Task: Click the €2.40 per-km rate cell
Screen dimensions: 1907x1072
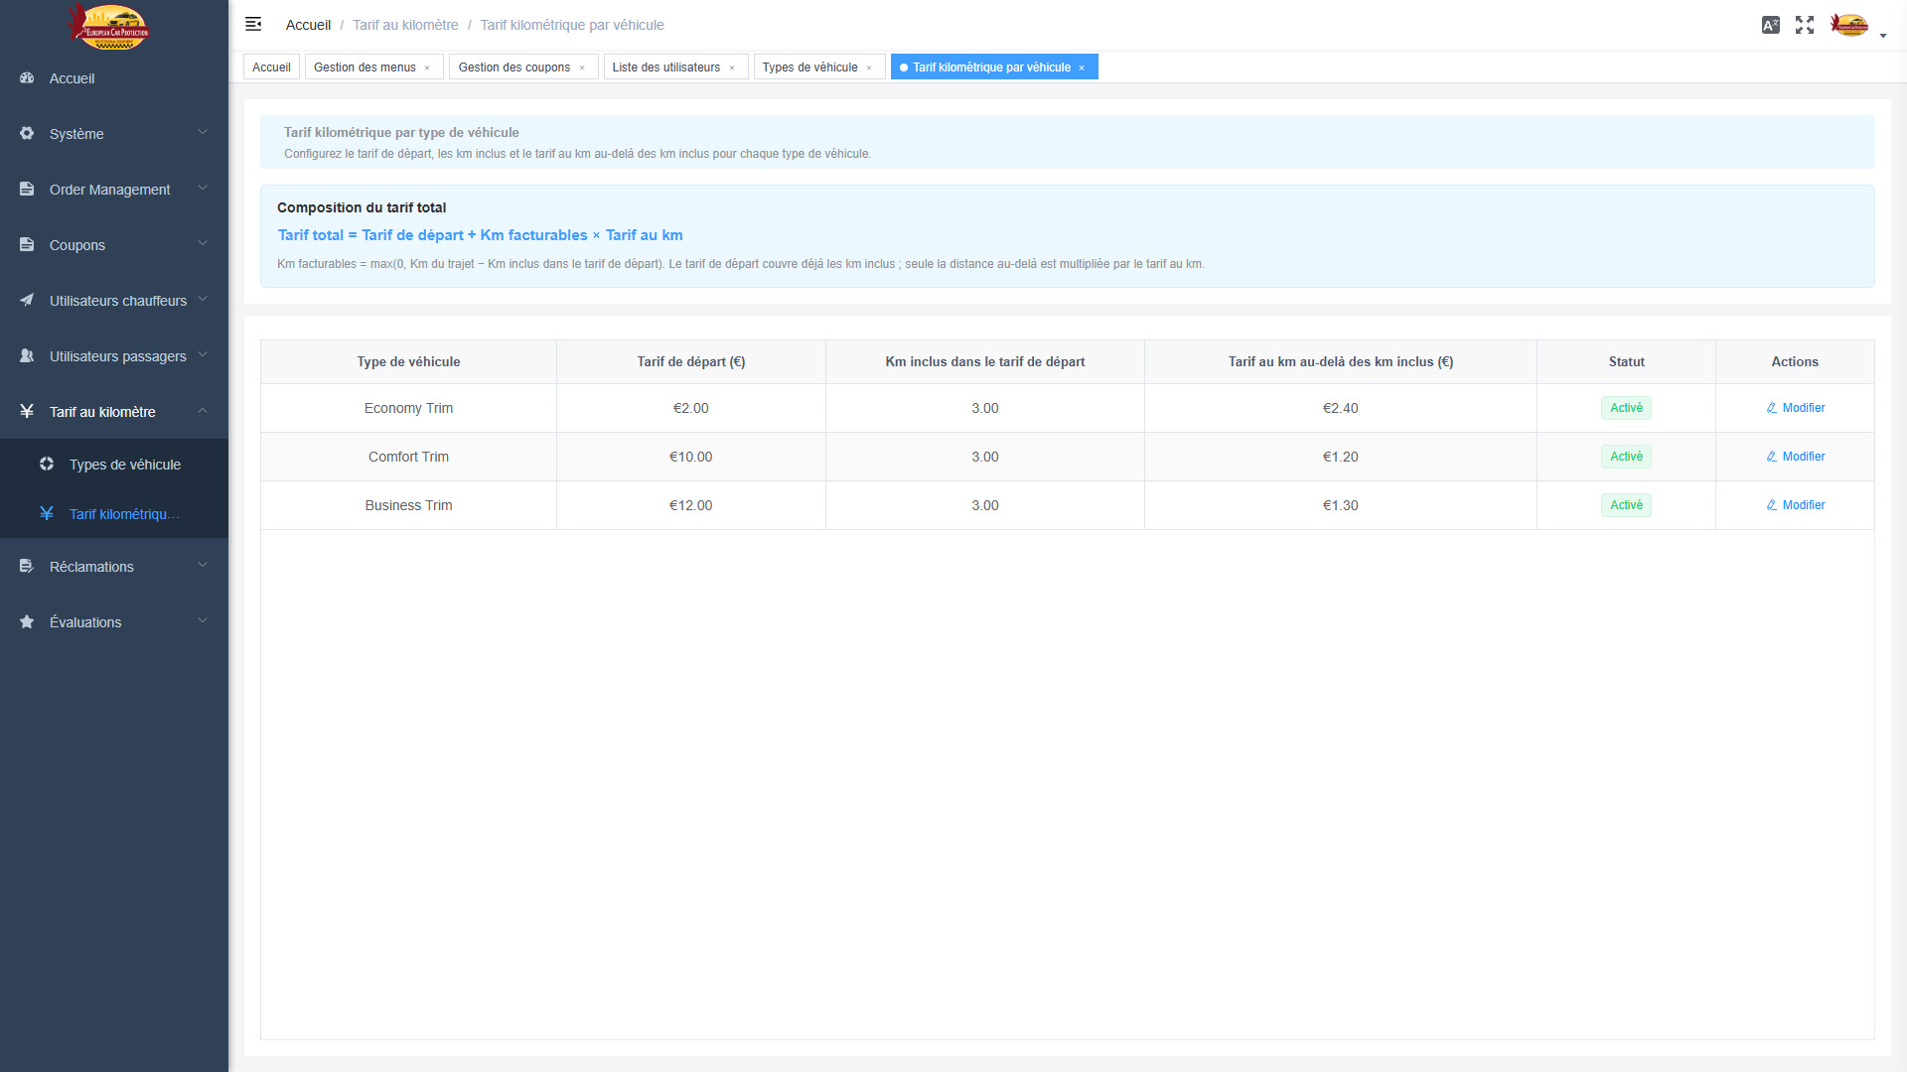Action: [1340, 408]
